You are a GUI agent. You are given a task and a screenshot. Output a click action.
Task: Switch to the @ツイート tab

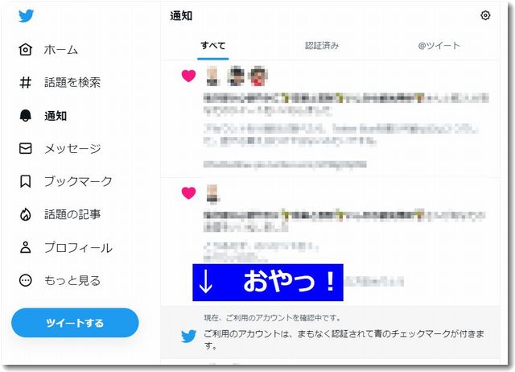coord(439,46)
